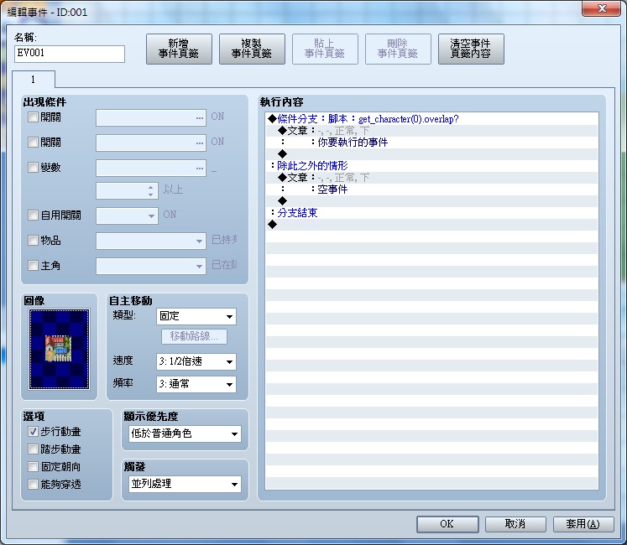Click the 移動路線... button
Image resolution: width=627 pixels, height=545 pixels.
[195, 336]
